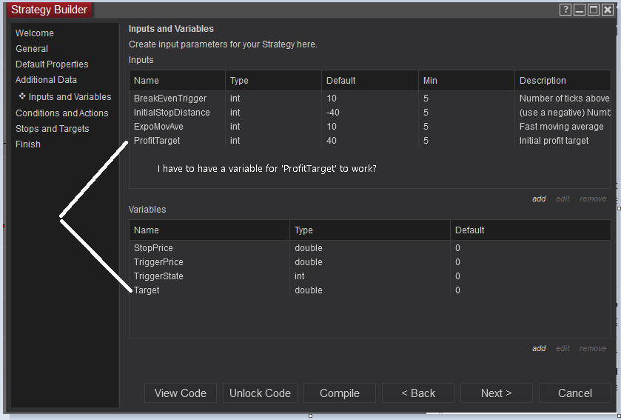The width and height of the screenshot is (621, 420).
Task: Click the active step marker beside Inputs and Variables
Action: (22, 96)
